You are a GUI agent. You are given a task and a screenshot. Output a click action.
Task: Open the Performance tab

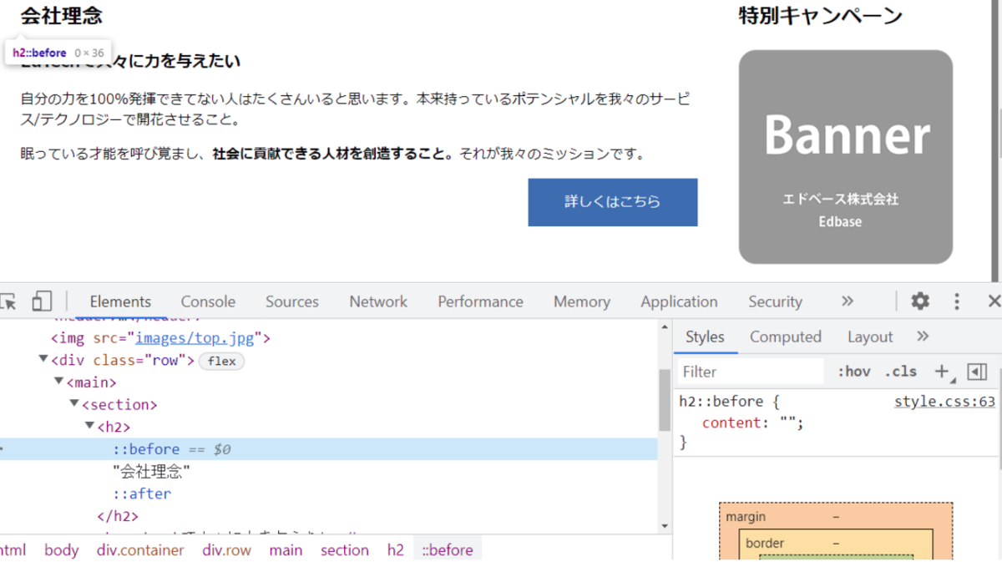point(480,301)
